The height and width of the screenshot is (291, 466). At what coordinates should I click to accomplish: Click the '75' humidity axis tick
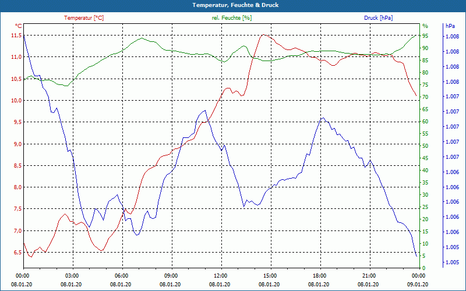(425, 85)
